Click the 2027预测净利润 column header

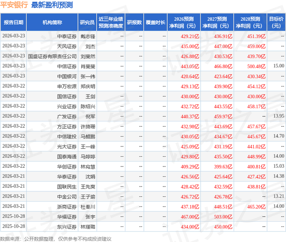click(217, 22)
